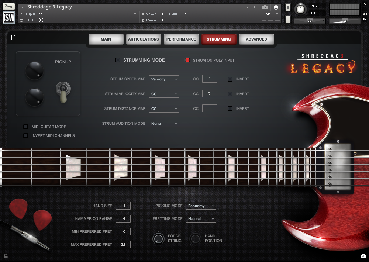Open instrument info via the i icon
Image resolution: width=369 pixels, height=262 pixels.
tap(276, 7)
